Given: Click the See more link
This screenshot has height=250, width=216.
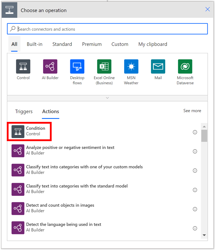Looking at the screenshot, I should 192,111.
